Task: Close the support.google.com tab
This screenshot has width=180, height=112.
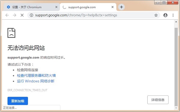Action: [112, 7]
